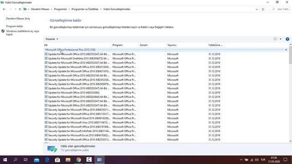Show hidden system tray icons
This screenshot has height=164, width=292.
241,160
